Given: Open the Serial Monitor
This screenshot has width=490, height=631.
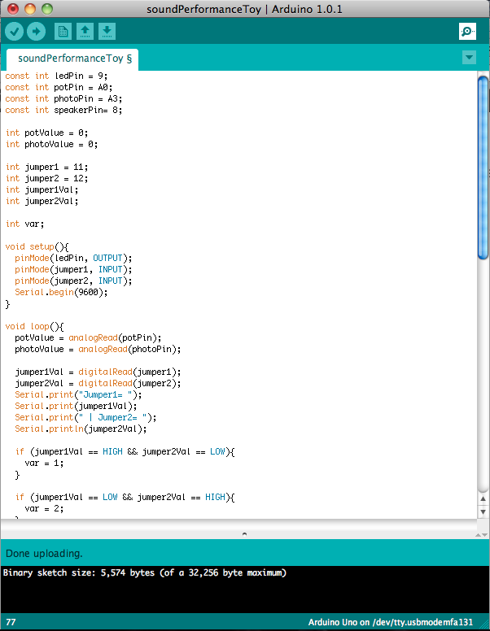Looking at the screenshot, I should tap(467, 32).
